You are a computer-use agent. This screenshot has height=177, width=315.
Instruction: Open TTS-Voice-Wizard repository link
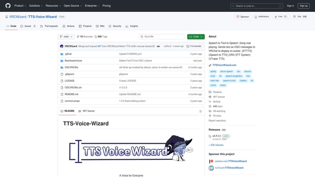tap(42, 17)
